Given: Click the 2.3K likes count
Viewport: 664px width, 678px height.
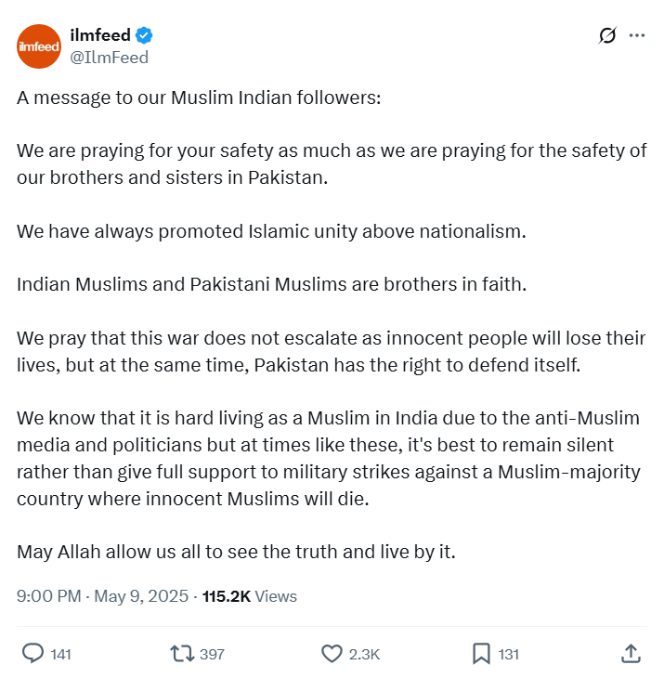Looking at the screenshot, I should click(364, 655).
